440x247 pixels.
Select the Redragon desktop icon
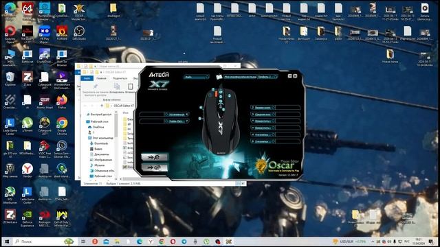click(45, 218)
